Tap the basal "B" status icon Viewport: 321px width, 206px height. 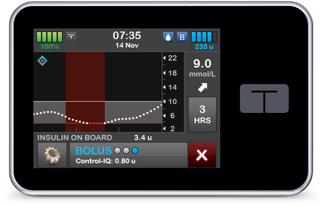182,37
